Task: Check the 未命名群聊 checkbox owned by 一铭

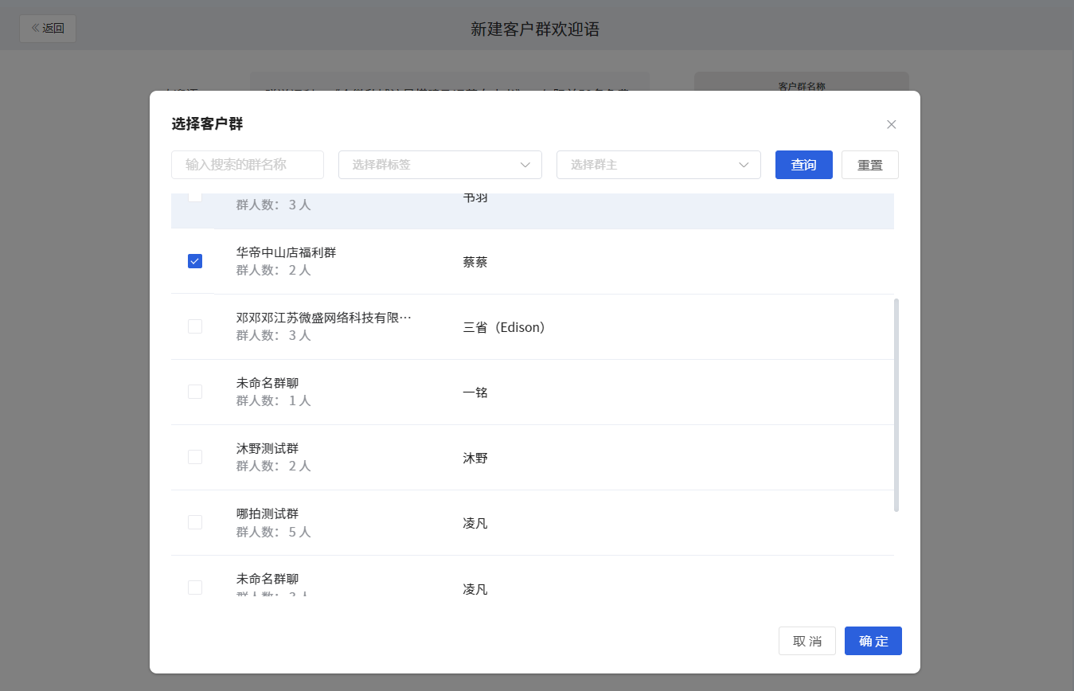Action: click(x=195, y=392)
